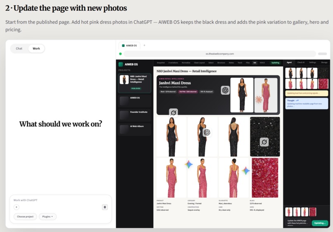Click the green Updating... button in Agent panel
The height and width of the screenshot is (232, 333).
[320, 223]
